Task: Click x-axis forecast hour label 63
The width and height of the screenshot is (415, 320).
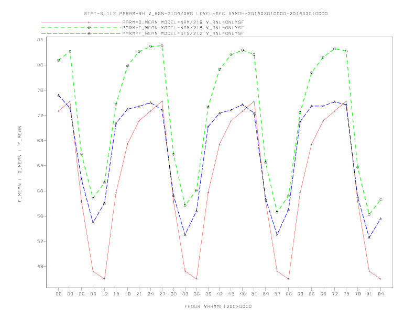Action: [300, 294]
